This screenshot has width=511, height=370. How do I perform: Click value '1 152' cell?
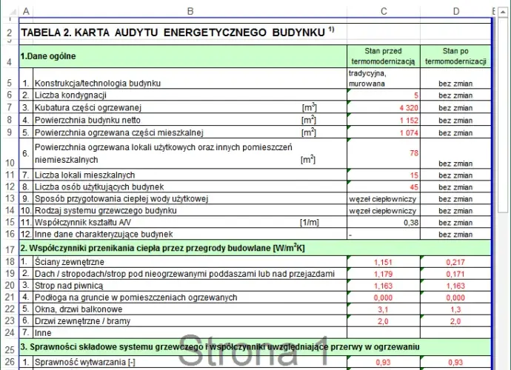384,120
